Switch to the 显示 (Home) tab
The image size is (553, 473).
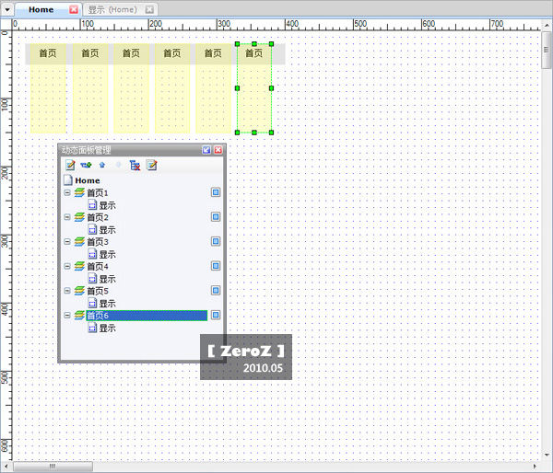click(x=112, y=9)
